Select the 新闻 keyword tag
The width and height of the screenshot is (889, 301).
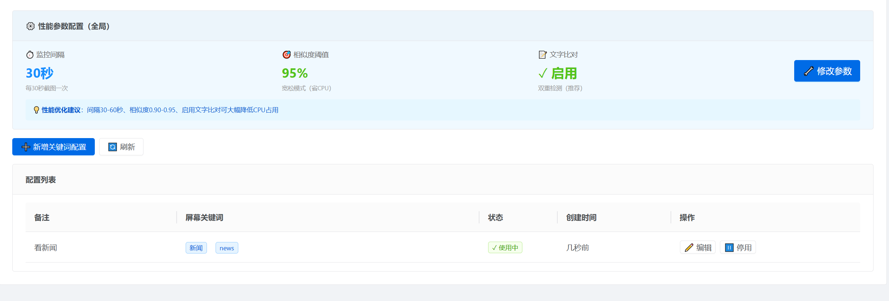[196, 248]
